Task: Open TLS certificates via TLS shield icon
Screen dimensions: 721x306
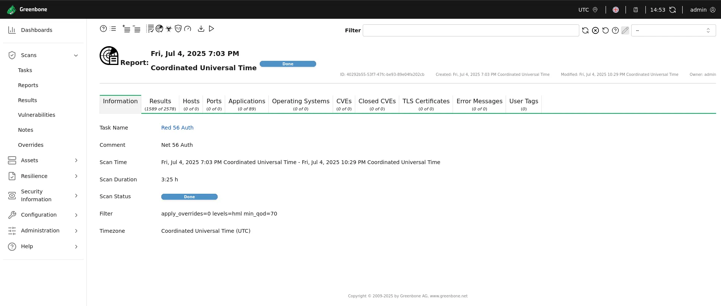Action: tap(178, 29)
